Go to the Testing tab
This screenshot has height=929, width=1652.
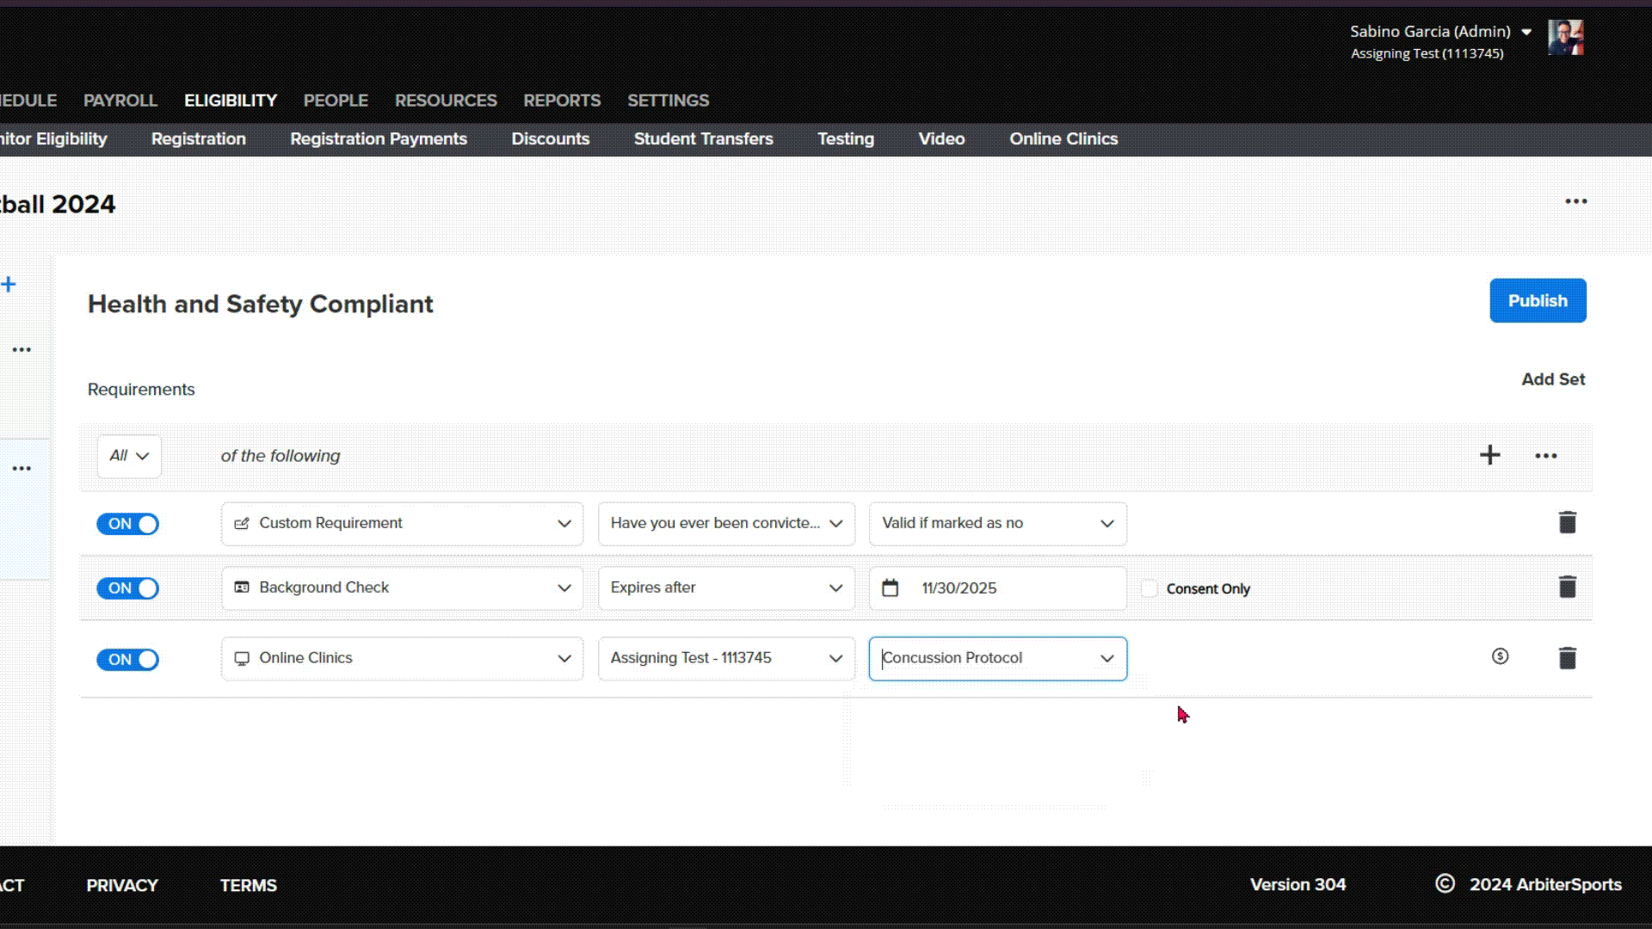pyautogui.click(x=846, y=138)
